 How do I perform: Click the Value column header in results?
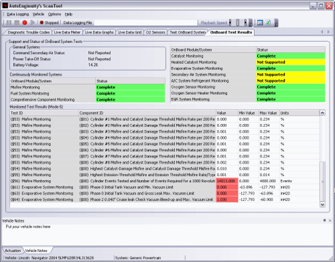227,113
